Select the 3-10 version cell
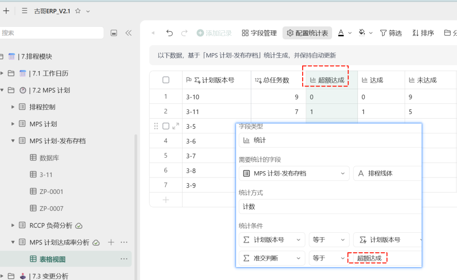Screen dimensions: 457x280 coord(216,97)
